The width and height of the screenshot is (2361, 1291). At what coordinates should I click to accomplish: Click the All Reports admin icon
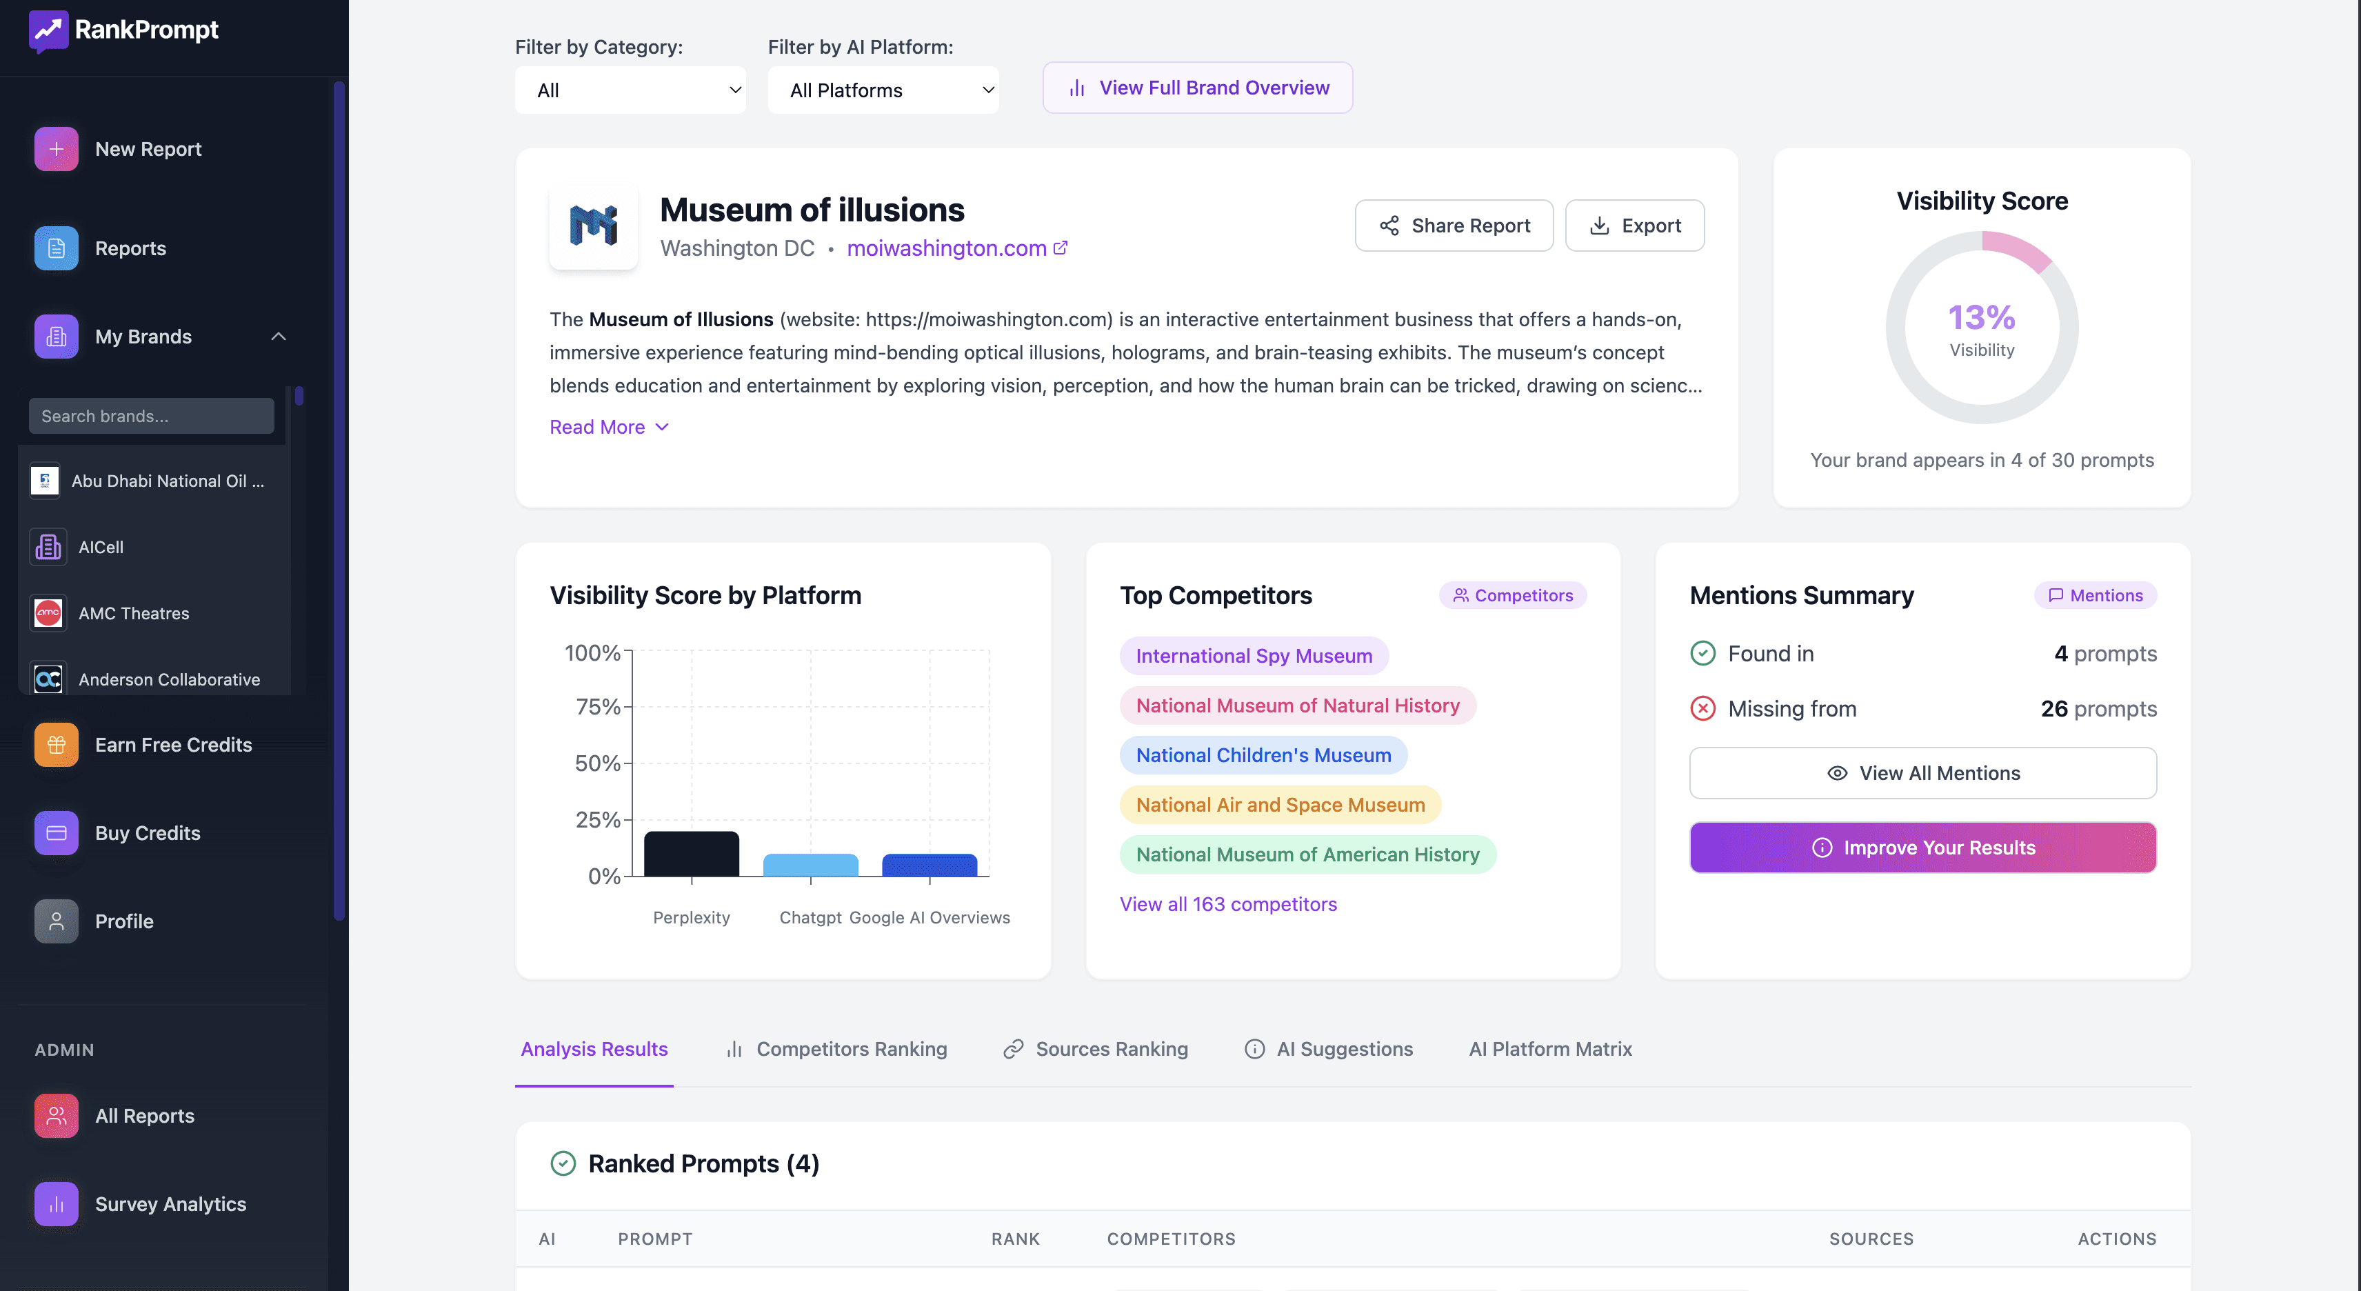(x=56, y=1116)
